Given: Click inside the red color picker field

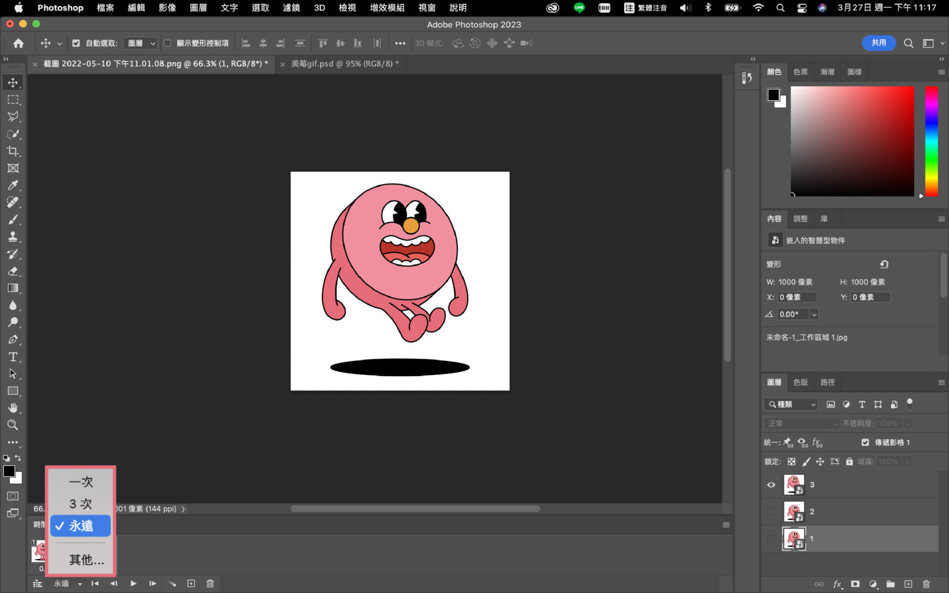Looking at the screenshot, I should (x=852, y=141).
